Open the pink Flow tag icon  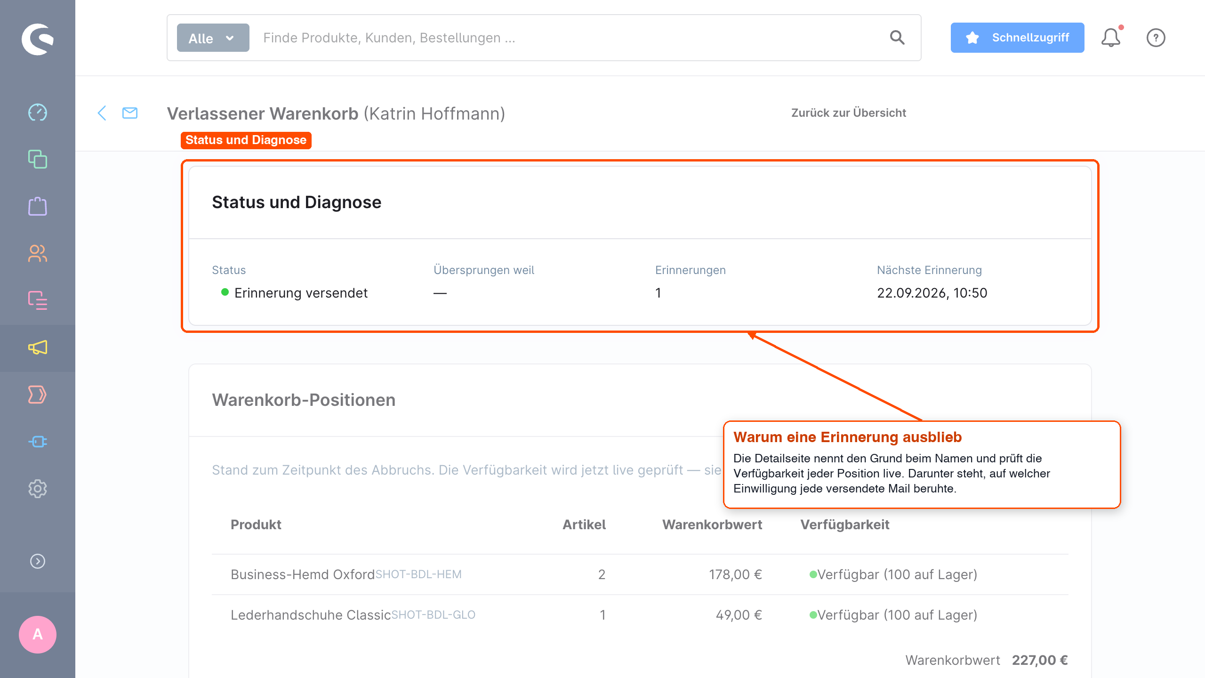coord(38,395)
